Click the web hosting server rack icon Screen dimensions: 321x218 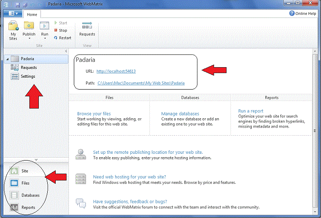(x=81, y=179)
